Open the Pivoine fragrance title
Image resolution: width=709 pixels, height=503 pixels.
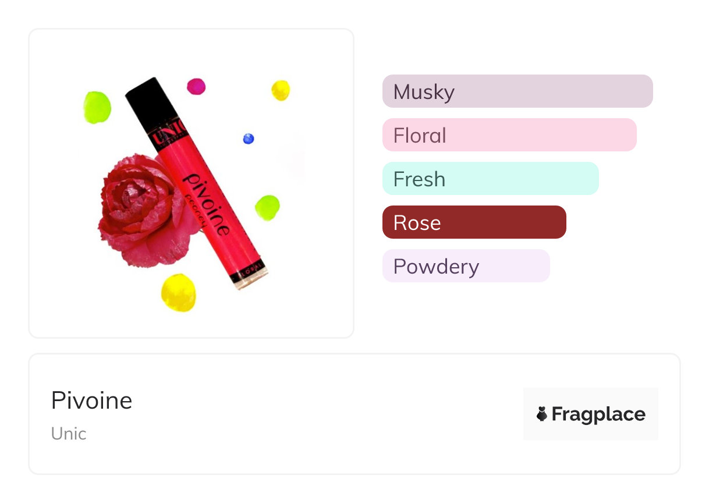pyautogui.click(x=91, y=401)
